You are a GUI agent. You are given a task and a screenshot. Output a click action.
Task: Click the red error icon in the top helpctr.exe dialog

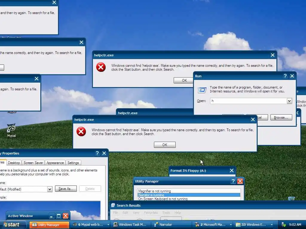(x=101, y=67)
